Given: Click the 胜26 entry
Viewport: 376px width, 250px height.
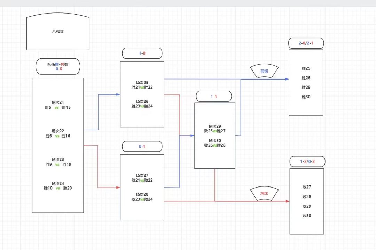Looking at the screenshot, I should 306,78.
